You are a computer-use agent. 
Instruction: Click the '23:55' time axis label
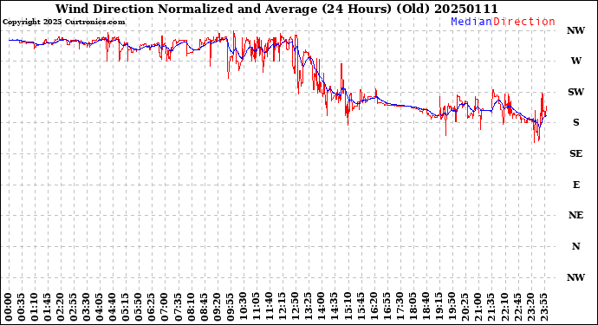pyautogui.click(x=544, y=308)
